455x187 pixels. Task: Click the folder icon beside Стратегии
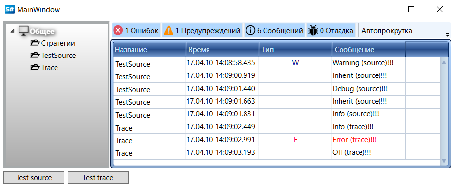(x=35, y=43)
